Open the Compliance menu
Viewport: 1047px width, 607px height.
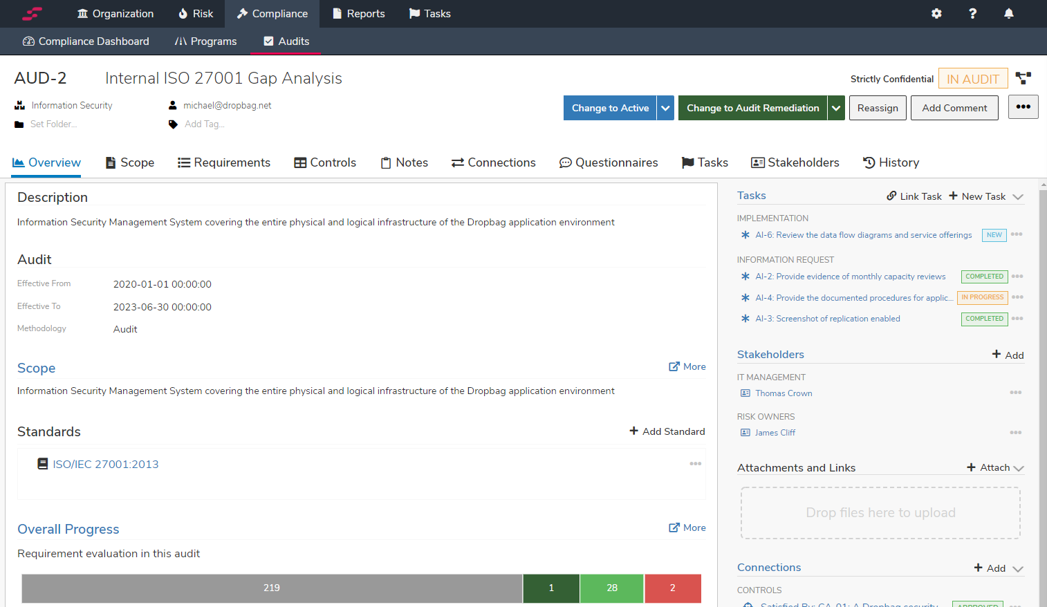272,14
